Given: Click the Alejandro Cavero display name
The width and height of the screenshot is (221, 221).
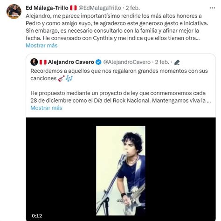Looking at the screenshot, I should tap(71, 62).
